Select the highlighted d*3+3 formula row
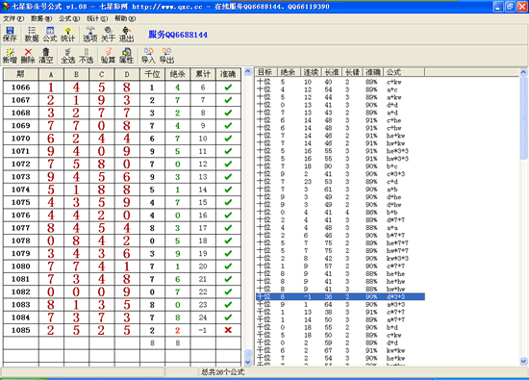The image size is (529, 380). pyautogui.click(x=340, y=296)
